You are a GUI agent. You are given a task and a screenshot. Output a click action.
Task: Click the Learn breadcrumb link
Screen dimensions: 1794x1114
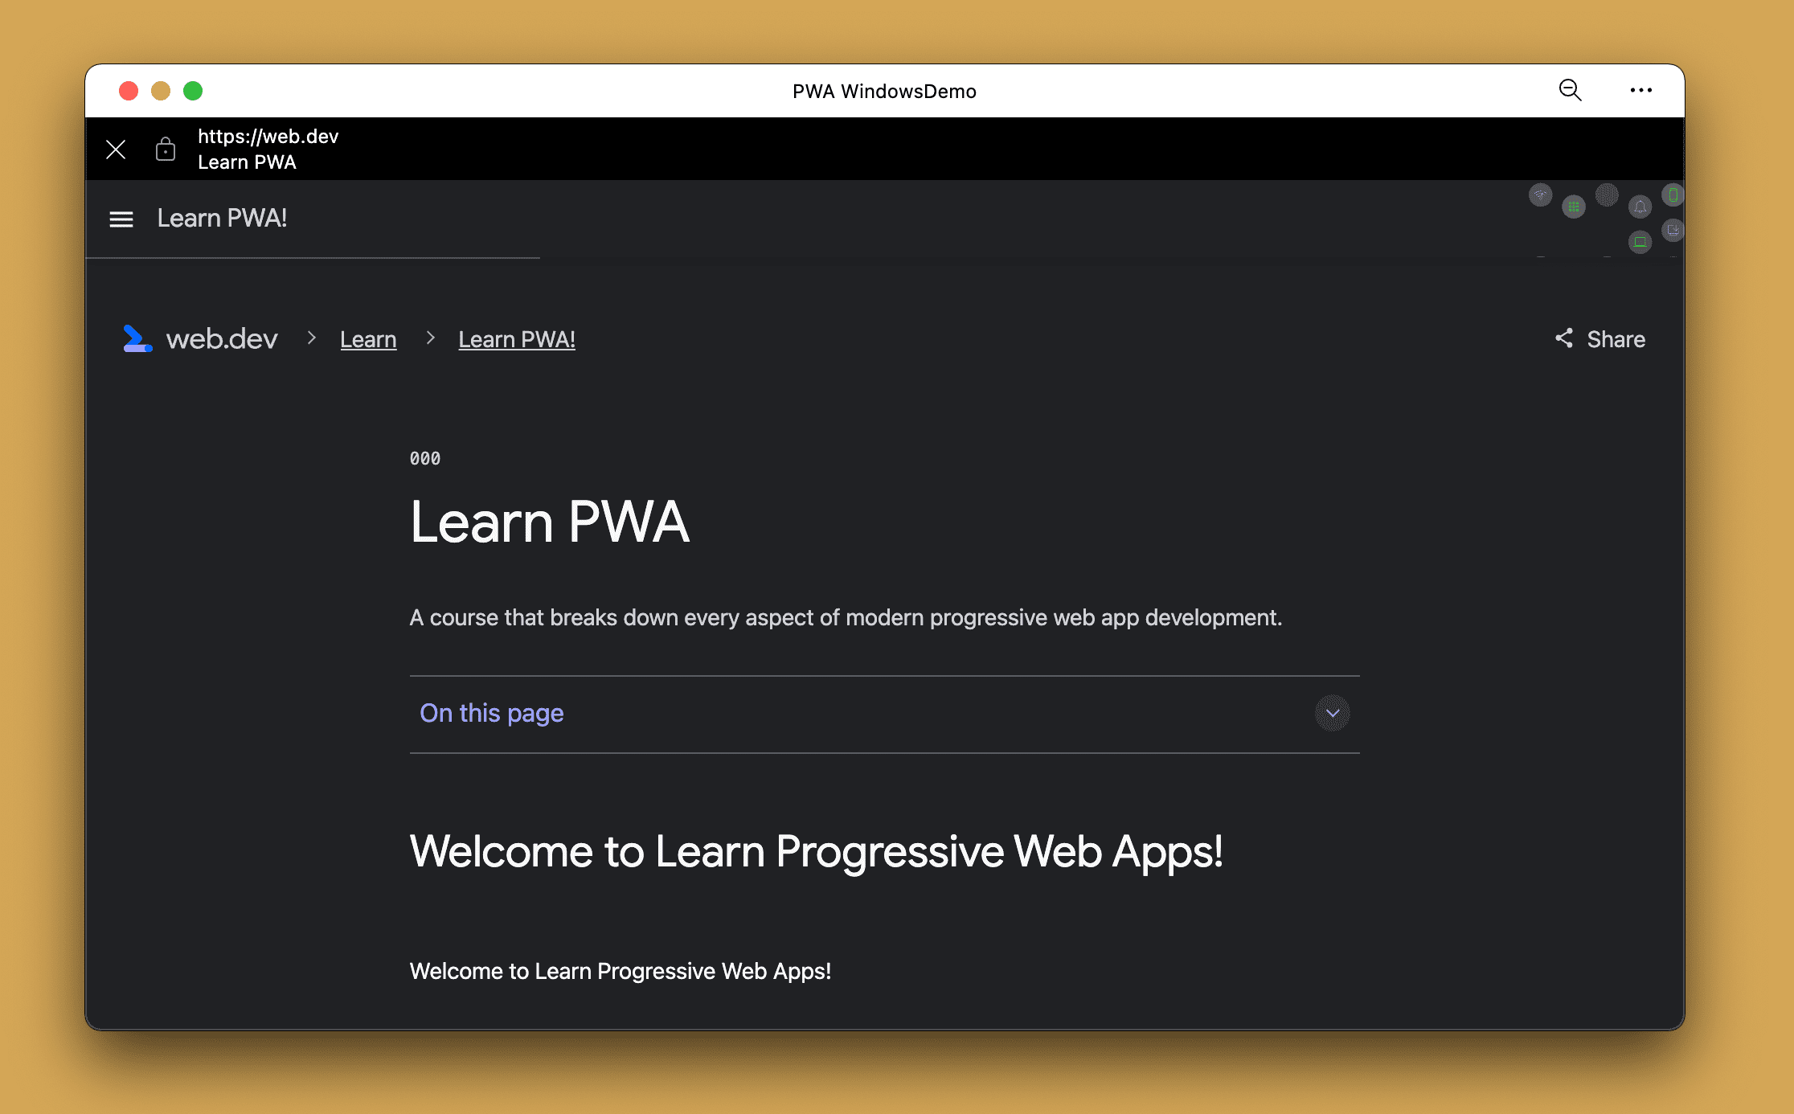pyautogui.click(x=368, y=339)
